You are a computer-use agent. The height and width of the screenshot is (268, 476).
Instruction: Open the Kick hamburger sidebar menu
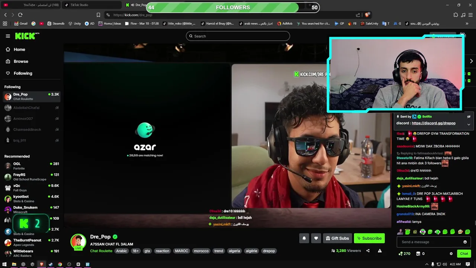(8, 36)
